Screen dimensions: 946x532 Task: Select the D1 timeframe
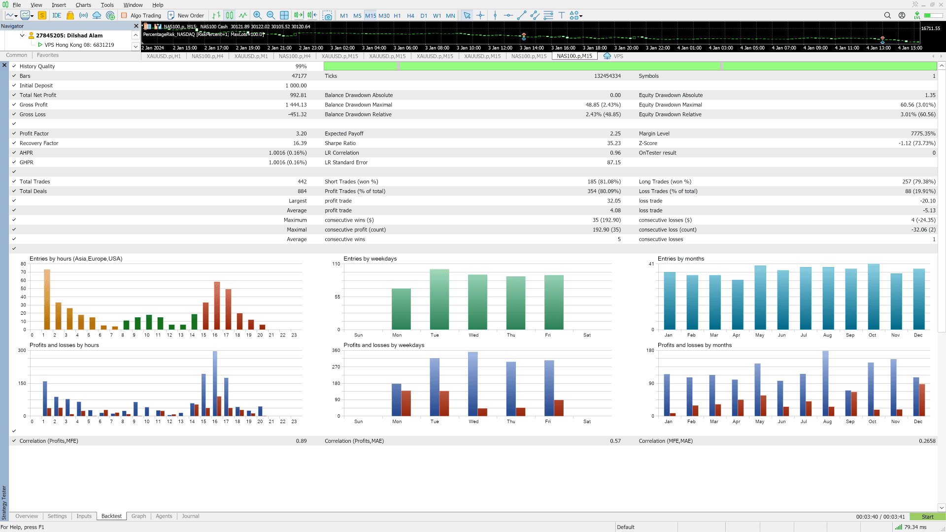(x=424, y=15)
